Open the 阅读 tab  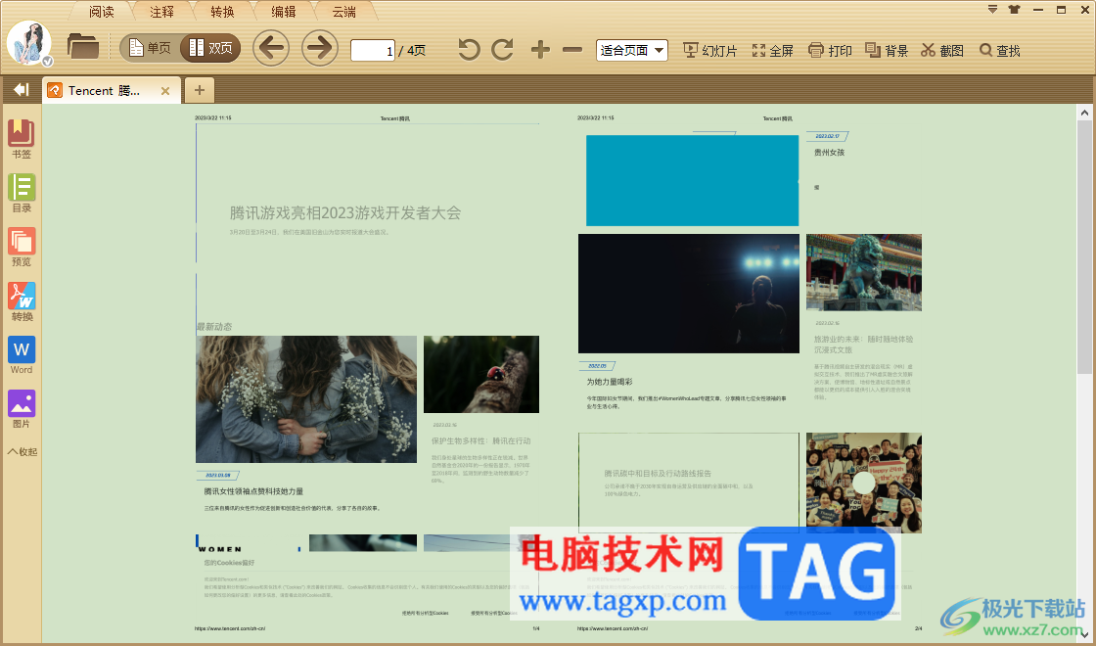click(x=102, y=12)
